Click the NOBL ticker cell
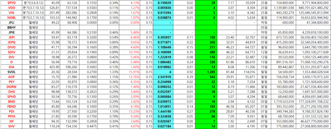 (x=11, y=17)
